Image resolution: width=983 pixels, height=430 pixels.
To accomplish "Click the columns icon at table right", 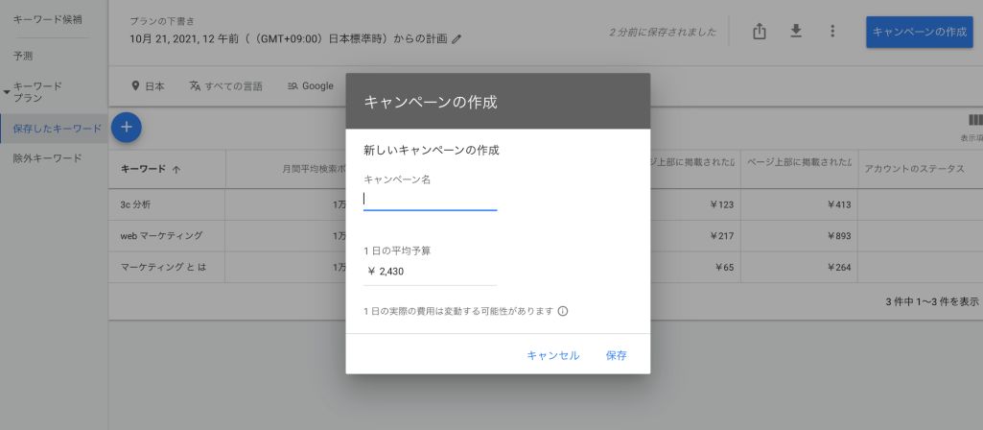I will tap(975, 120).
